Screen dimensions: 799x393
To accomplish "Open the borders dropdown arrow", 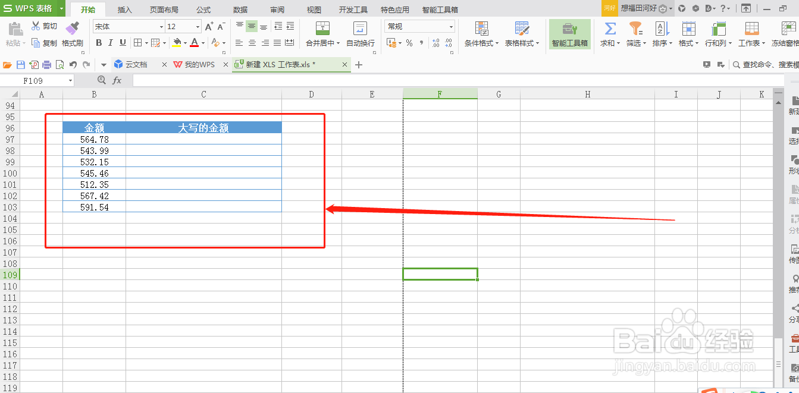I will pos(146,43).
